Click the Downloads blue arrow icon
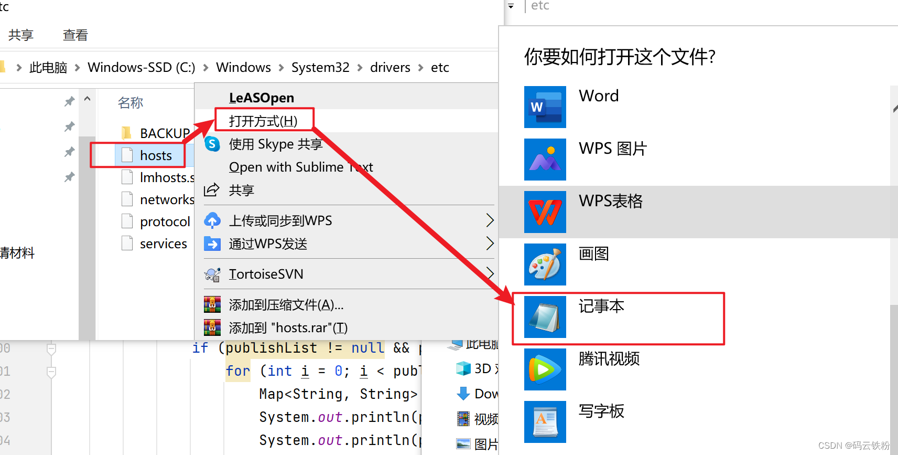Image resolution: width=898 pixels, height=455 pixels. point(463,394)
